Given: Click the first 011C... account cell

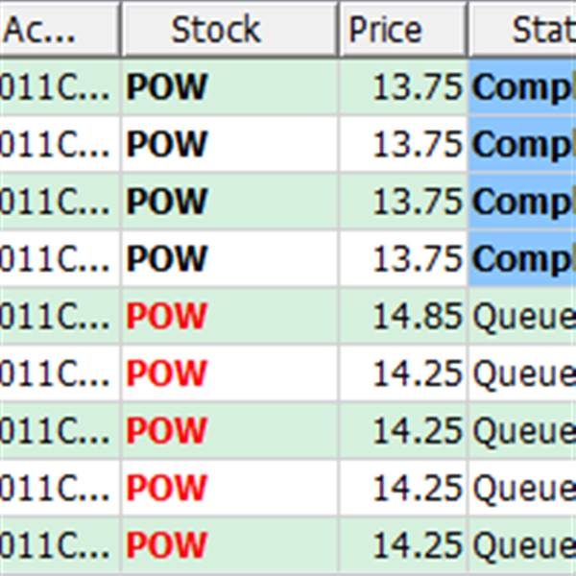Looking at the screenshot, I should pyautogui.click(x=60, y=87).
